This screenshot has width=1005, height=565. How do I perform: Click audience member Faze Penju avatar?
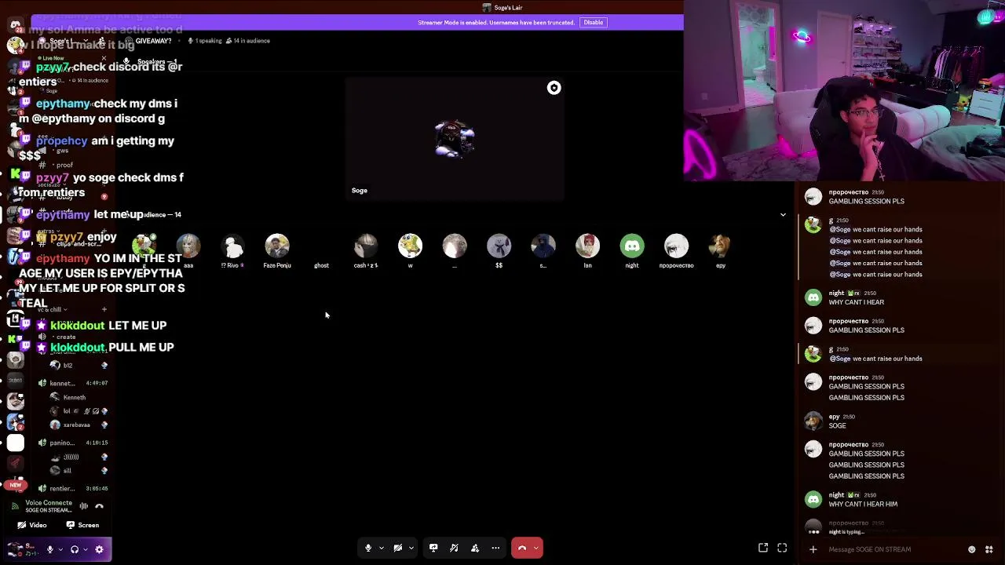coord(277,246)
